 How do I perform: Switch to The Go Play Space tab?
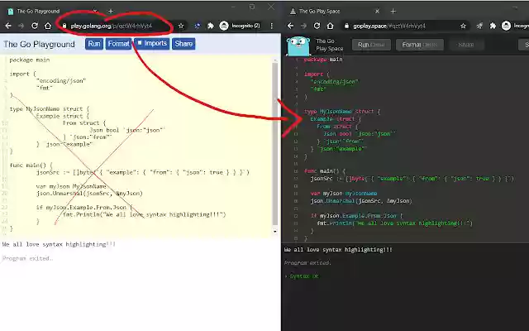click(334, 11)
